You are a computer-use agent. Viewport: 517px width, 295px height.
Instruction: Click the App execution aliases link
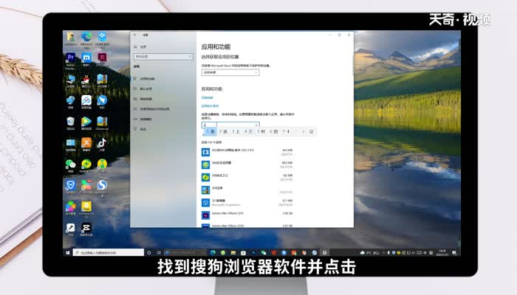(x=210, y=106)
